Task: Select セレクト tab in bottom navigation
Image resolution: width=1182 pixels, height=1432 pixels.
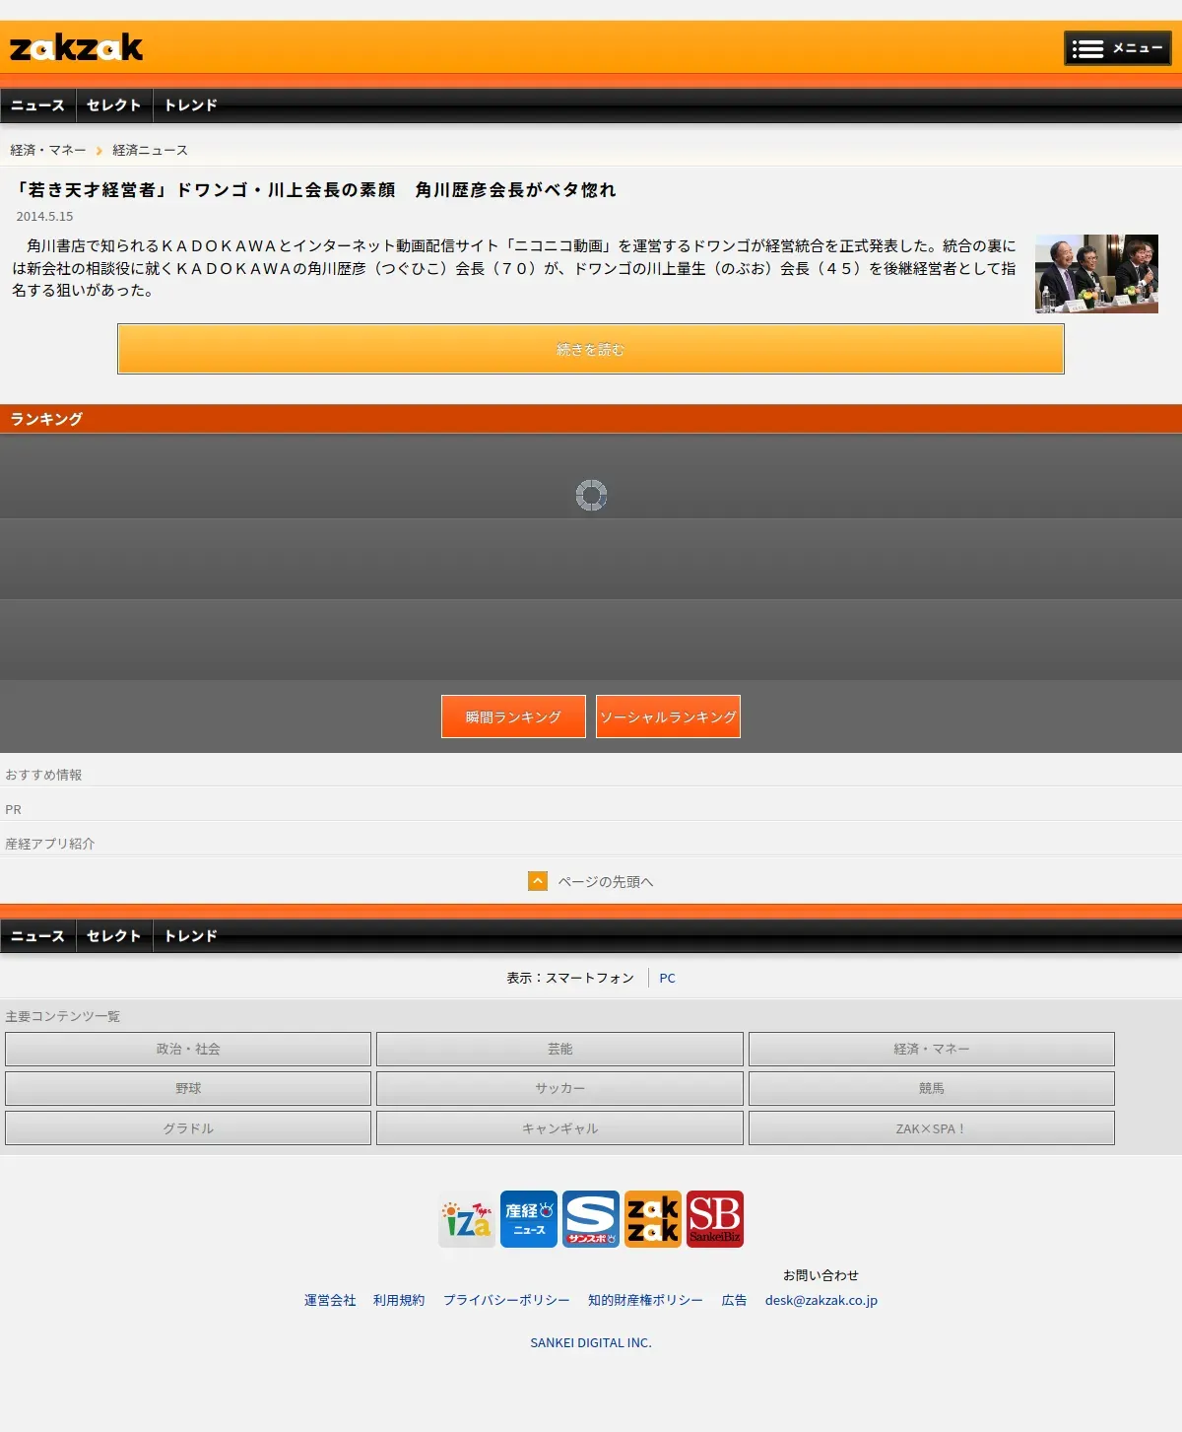Action: pyautogui.click(x=114, y=936)
